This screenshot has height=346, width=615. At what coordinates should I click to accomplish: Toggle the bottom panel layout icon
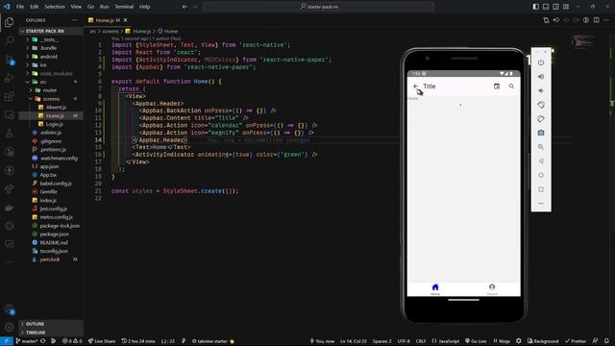pos(546,7)
